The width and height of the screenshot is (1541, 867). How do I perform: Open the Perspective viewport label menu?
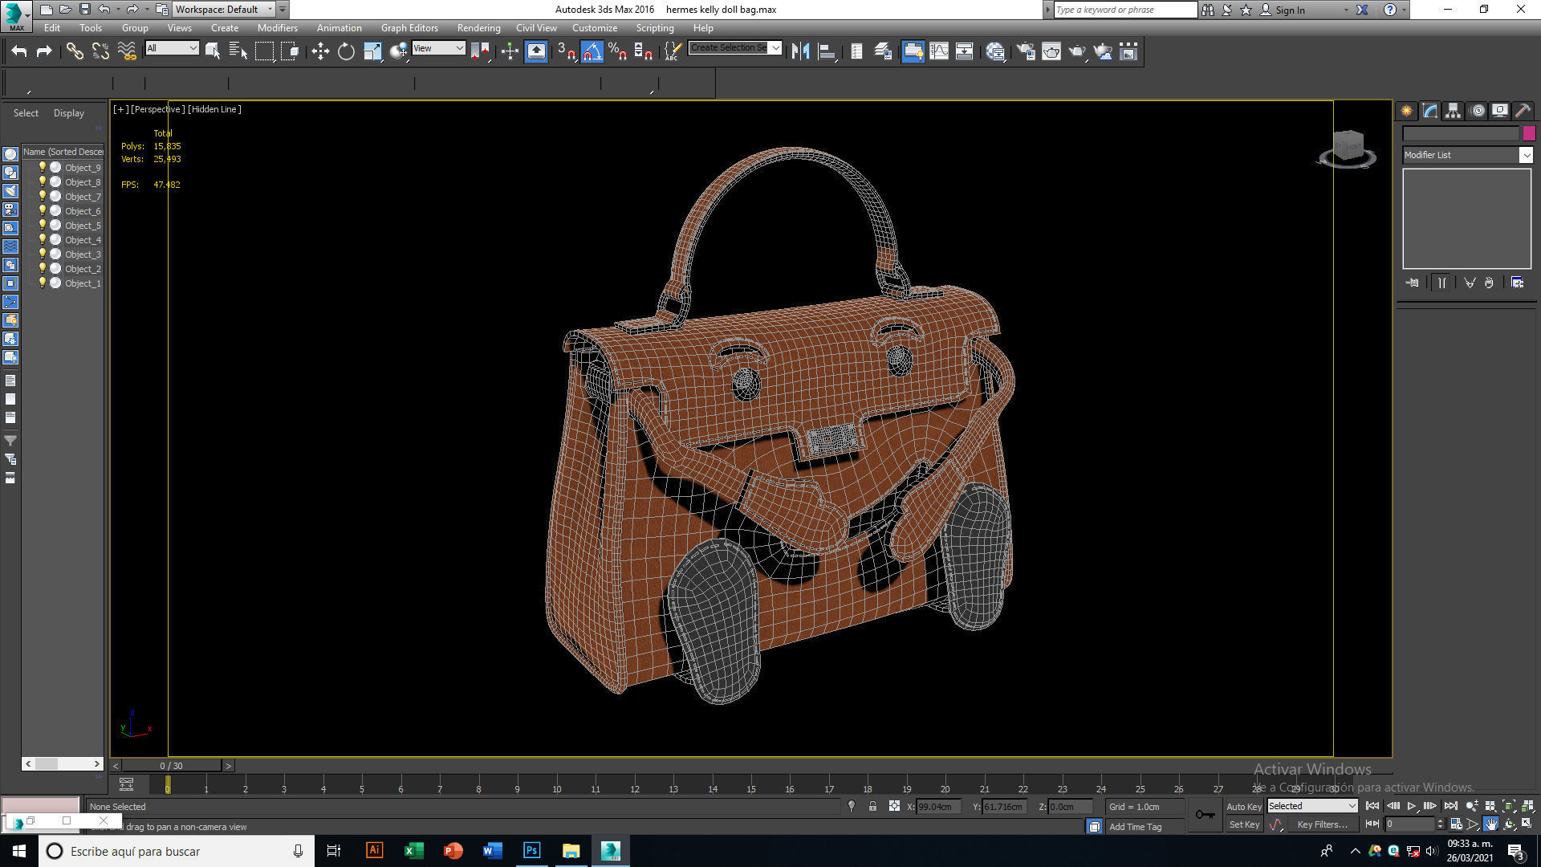157,109
